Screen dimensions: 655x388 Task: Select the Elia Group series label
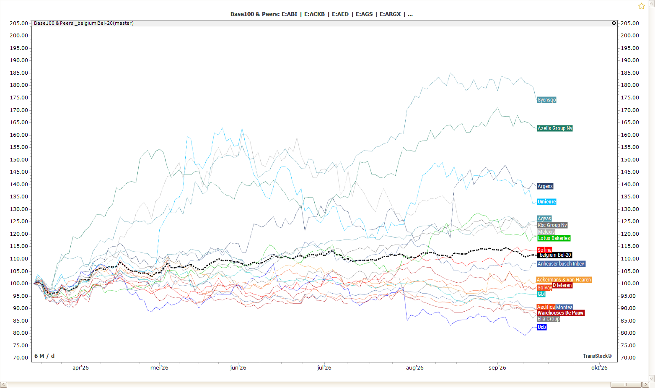549,319
